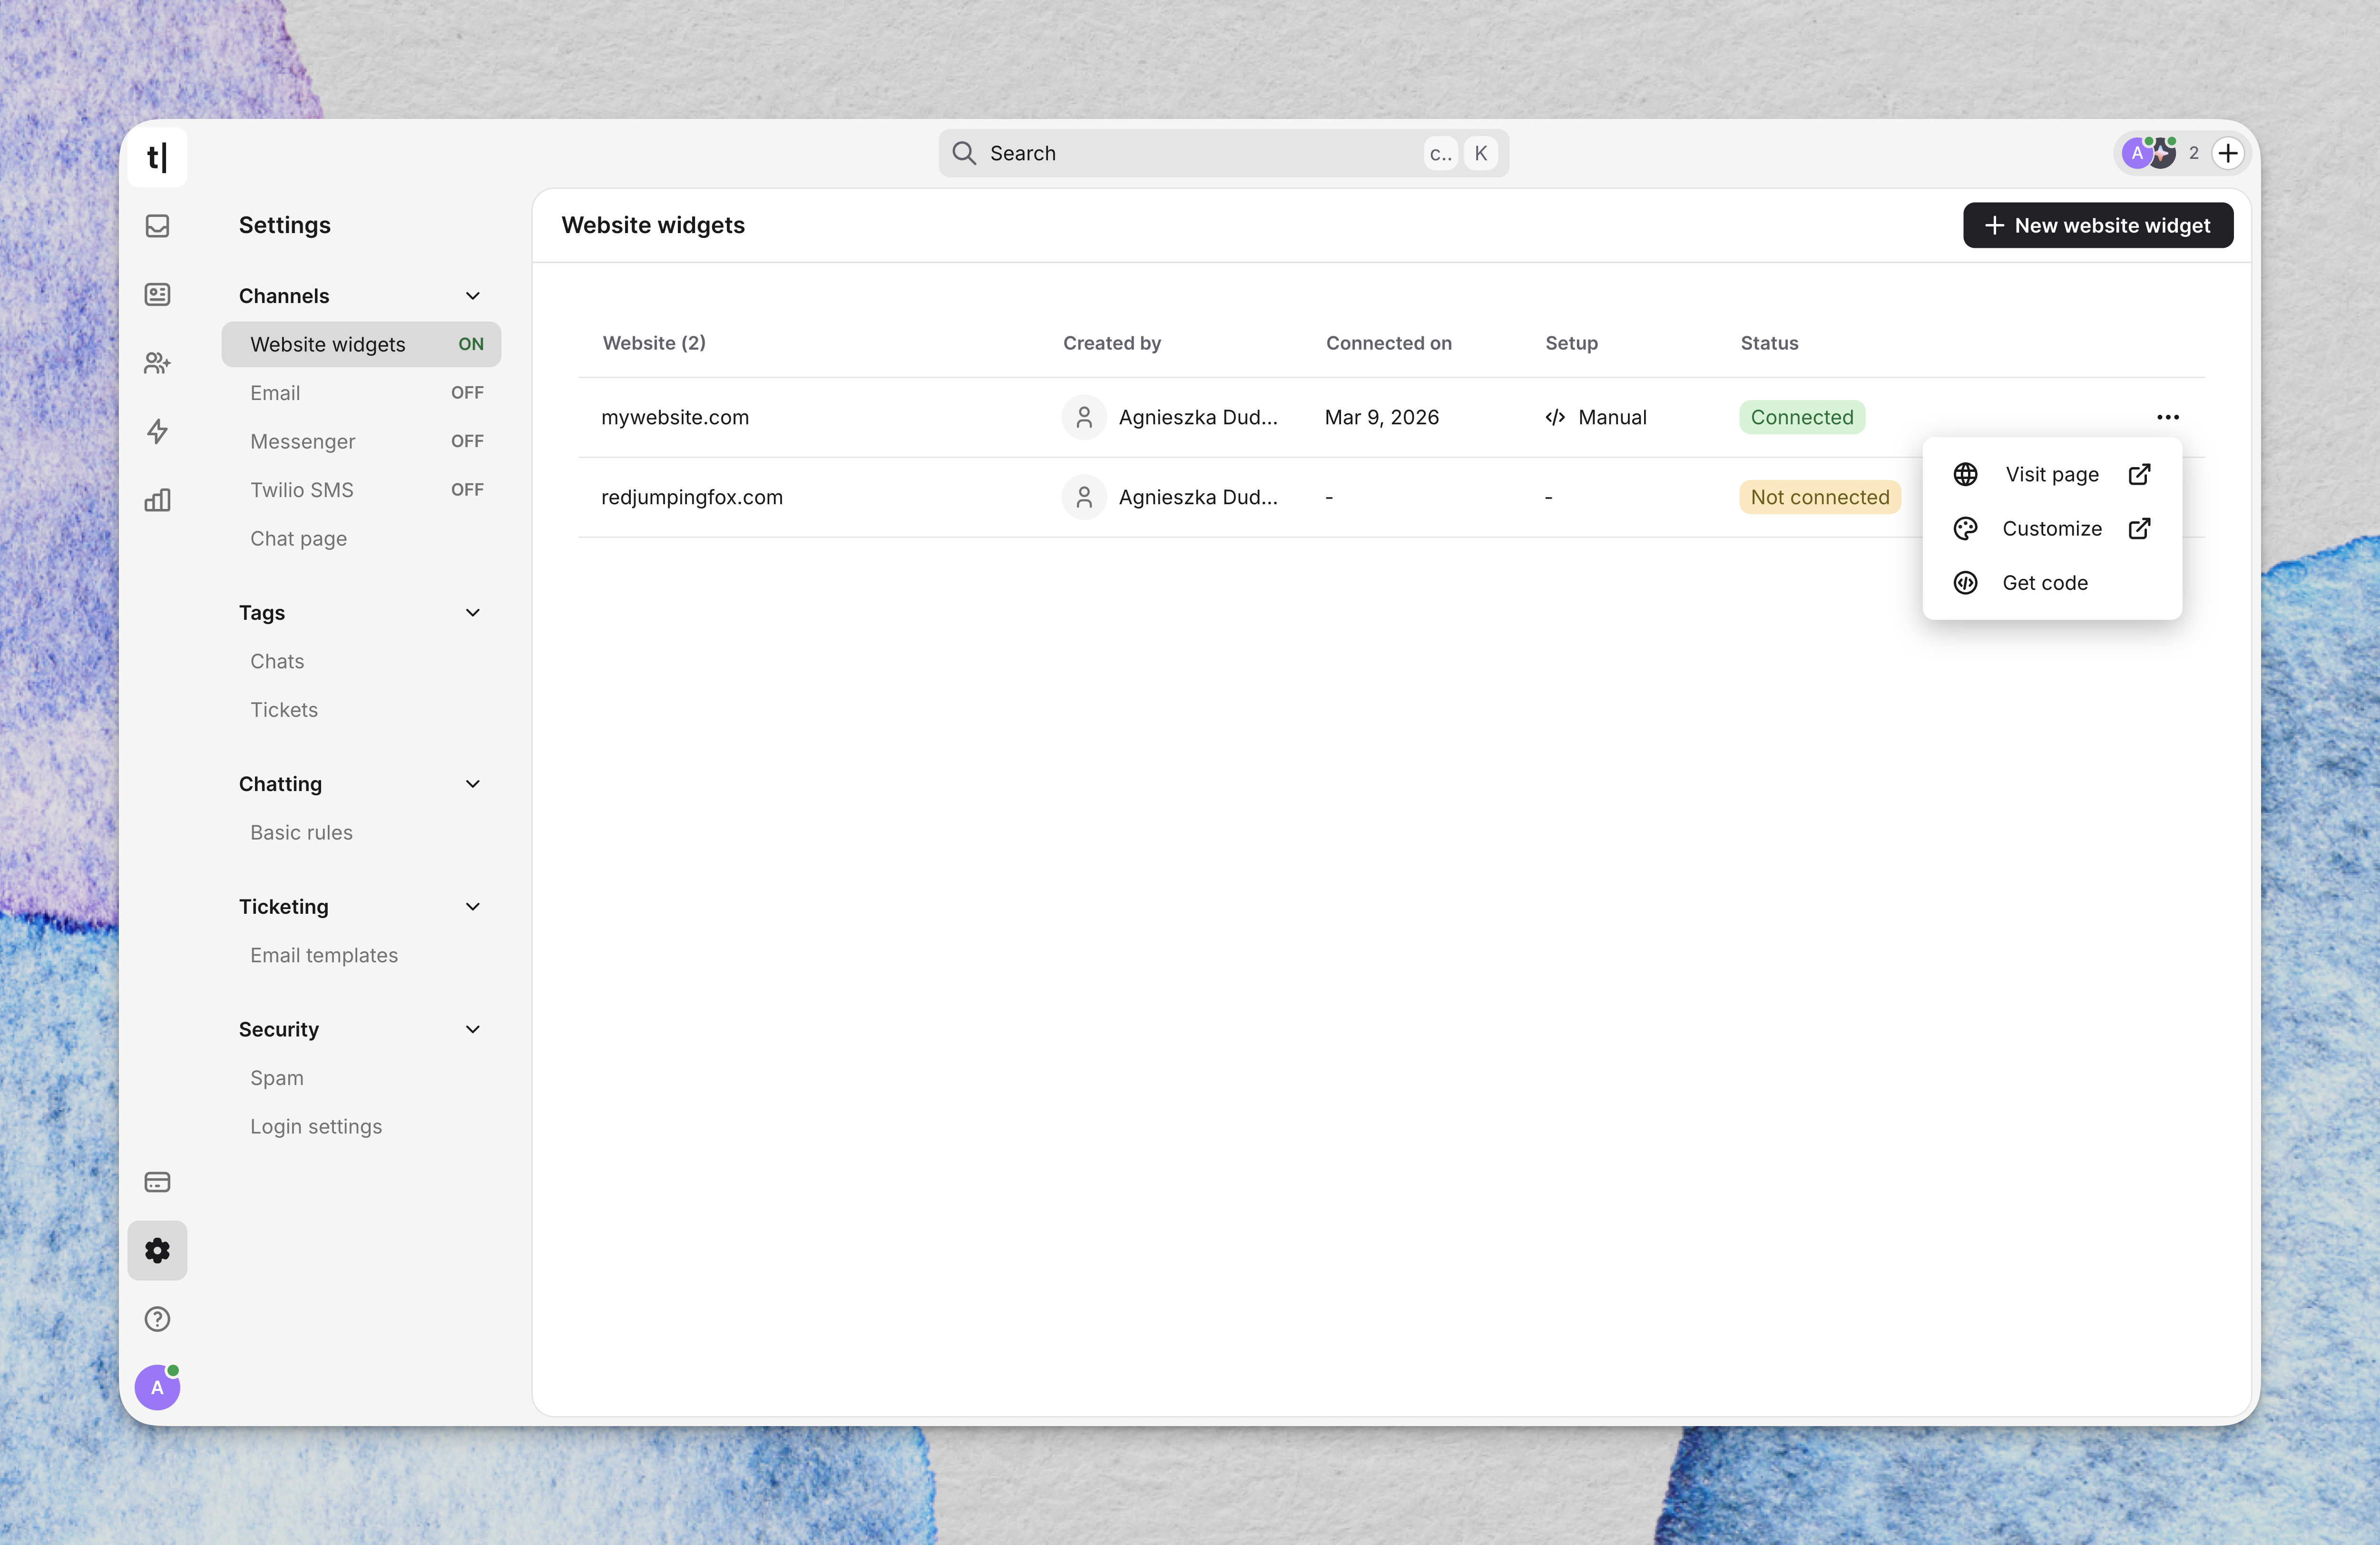The width and height of the screenshot is (2380, 1545).
Task: Open Chats tags settings
Action: (361, 661)
